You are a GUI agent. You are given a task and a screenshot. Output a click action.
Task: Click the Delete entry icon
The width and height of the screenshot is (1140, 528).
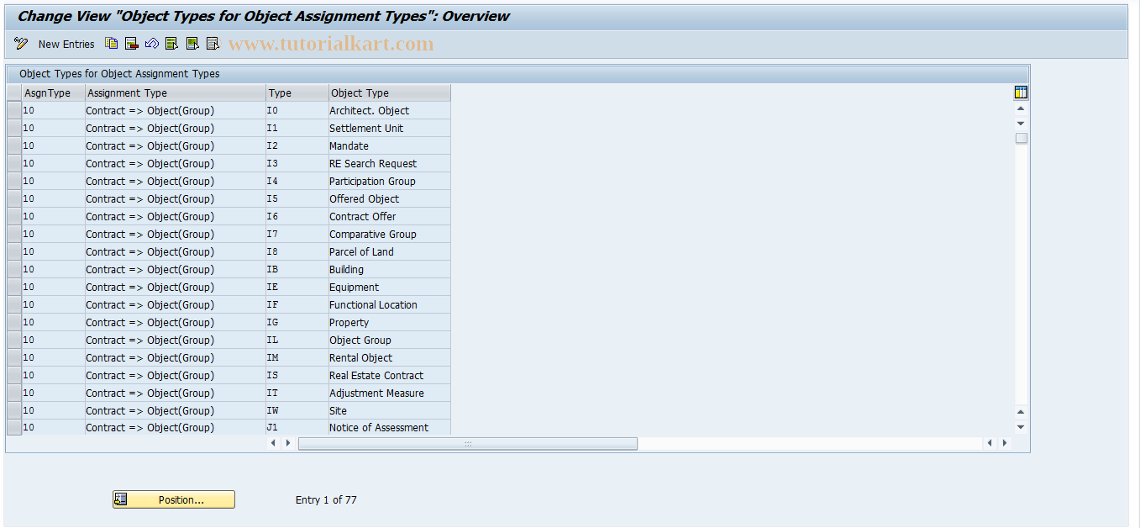tap(132, 44)
